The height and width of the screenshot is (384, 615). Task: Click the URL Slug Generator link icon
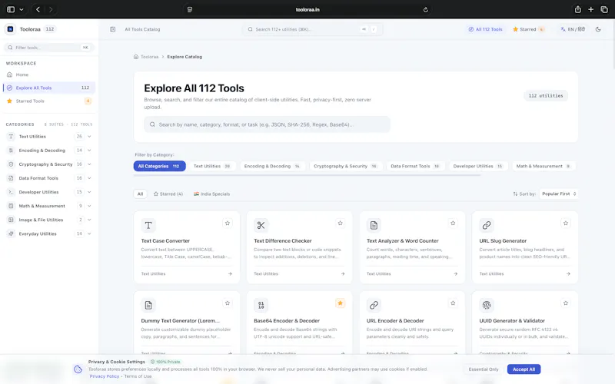487,225
